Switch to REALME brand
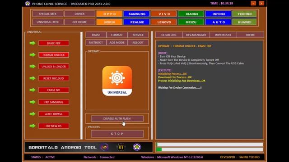Viewport: 289px width, 162px height. click(x=137, y=22)
